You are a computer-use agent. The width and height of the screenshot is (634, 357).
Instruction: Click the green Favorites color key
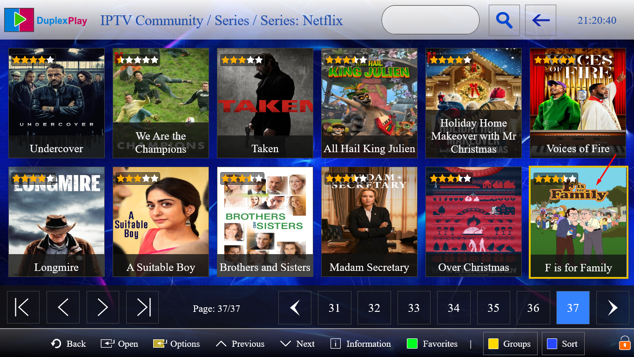click(x=412, y=344)
